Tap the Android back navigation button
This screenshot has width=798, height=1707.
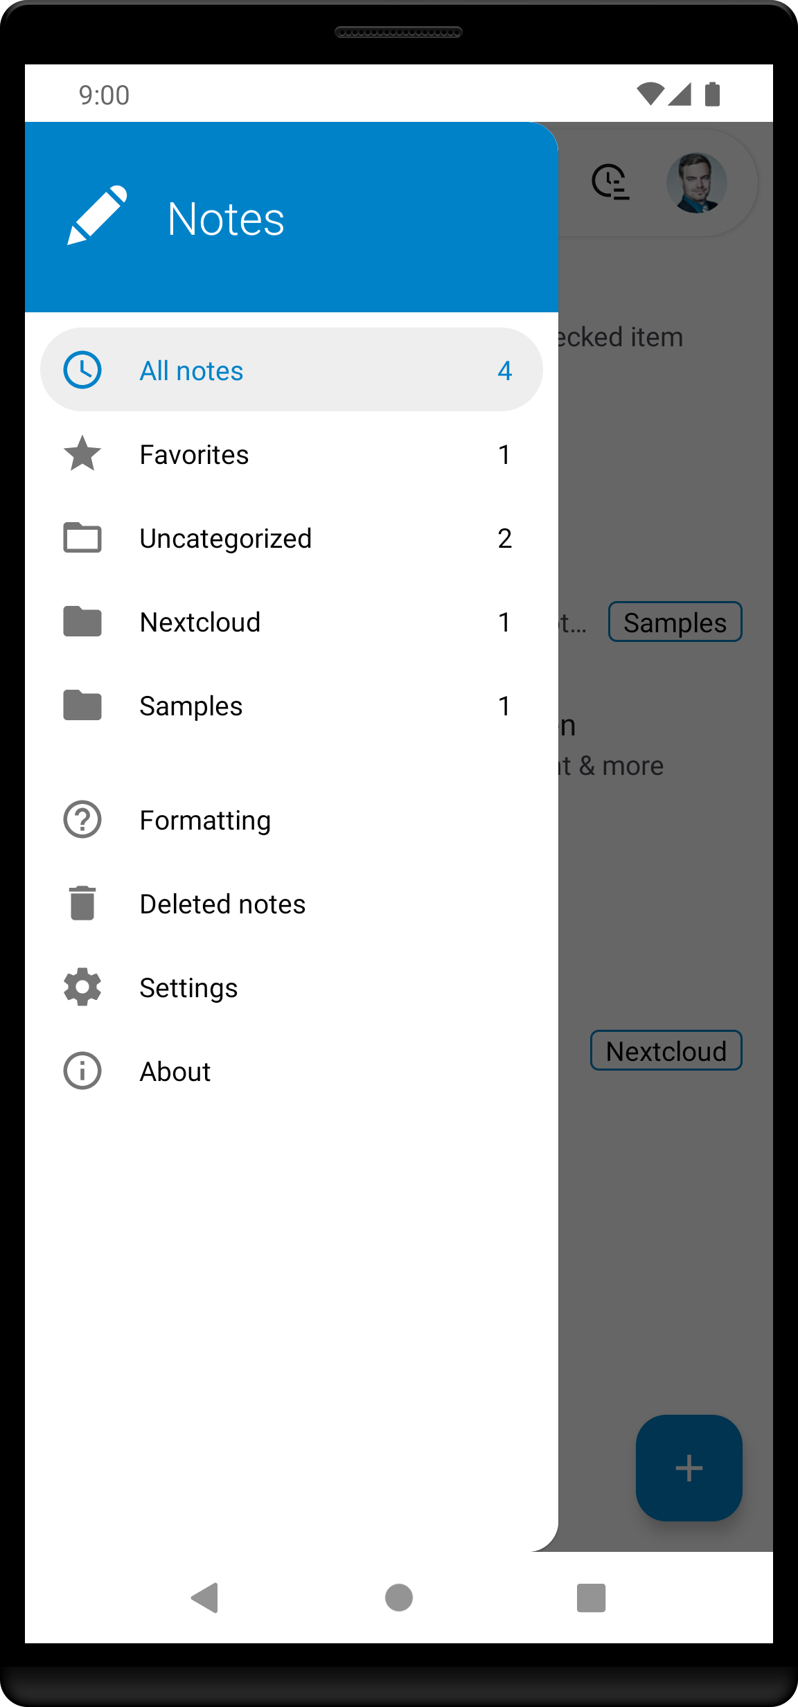205,1598
